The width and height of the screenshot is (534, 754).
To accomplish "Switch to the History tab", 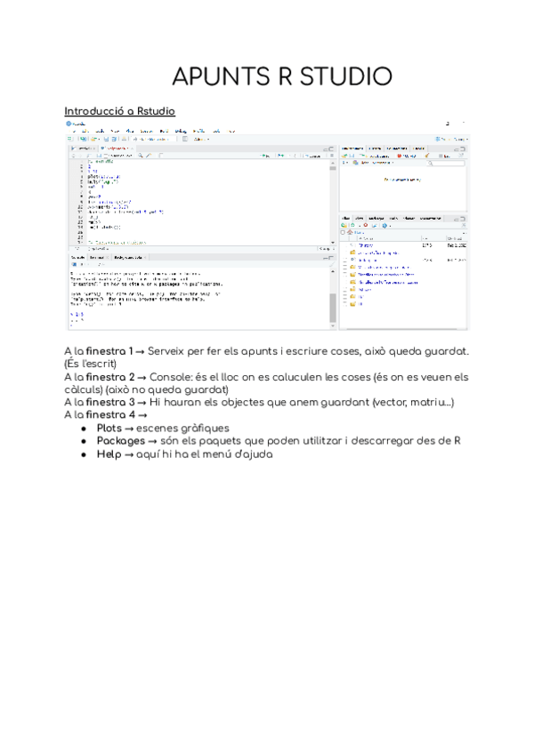I will [374, 148].
